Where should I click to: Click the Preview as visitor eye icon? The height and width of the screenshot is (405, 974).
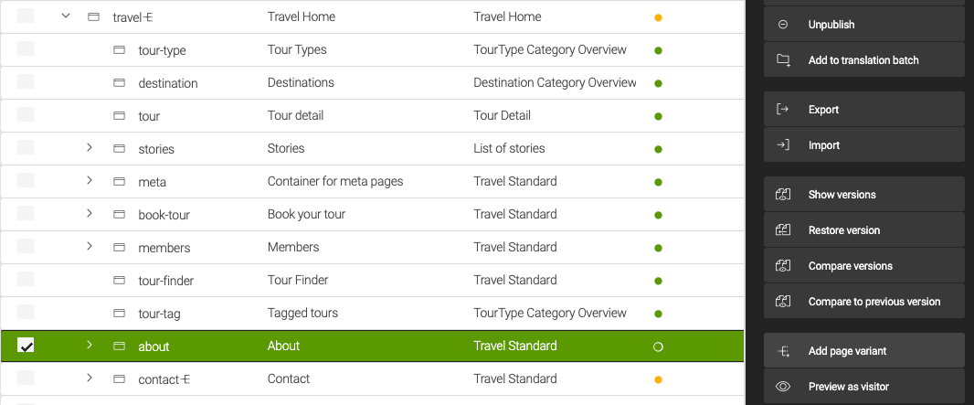[783, 387]
